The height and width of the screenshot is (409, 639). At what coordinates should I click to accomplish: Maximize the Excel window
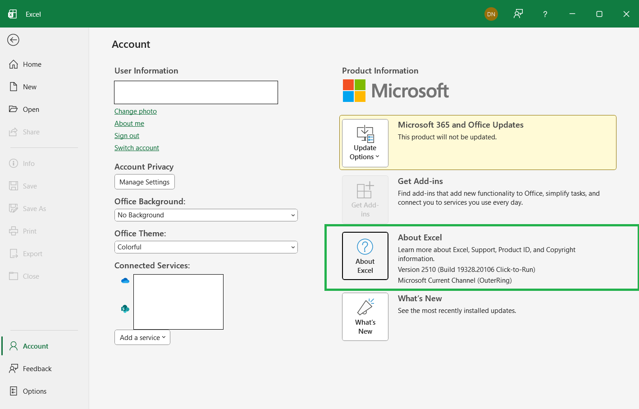pos(599,14)
